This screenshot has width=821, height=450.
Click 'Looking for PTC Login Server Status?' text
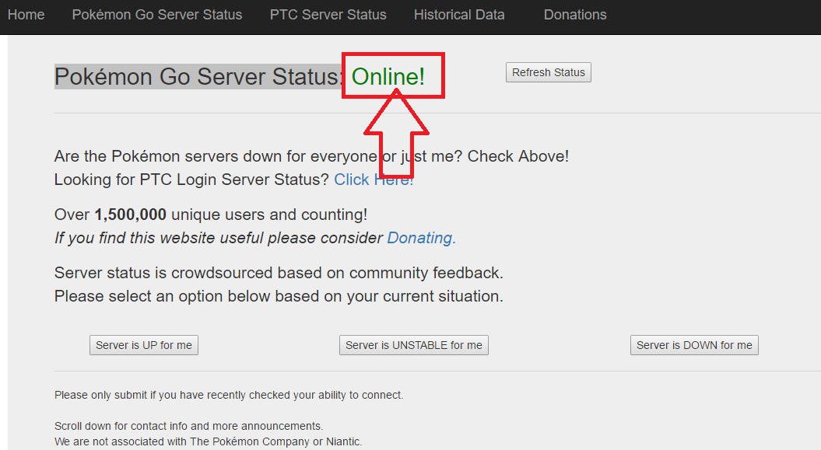coord(191,180)
